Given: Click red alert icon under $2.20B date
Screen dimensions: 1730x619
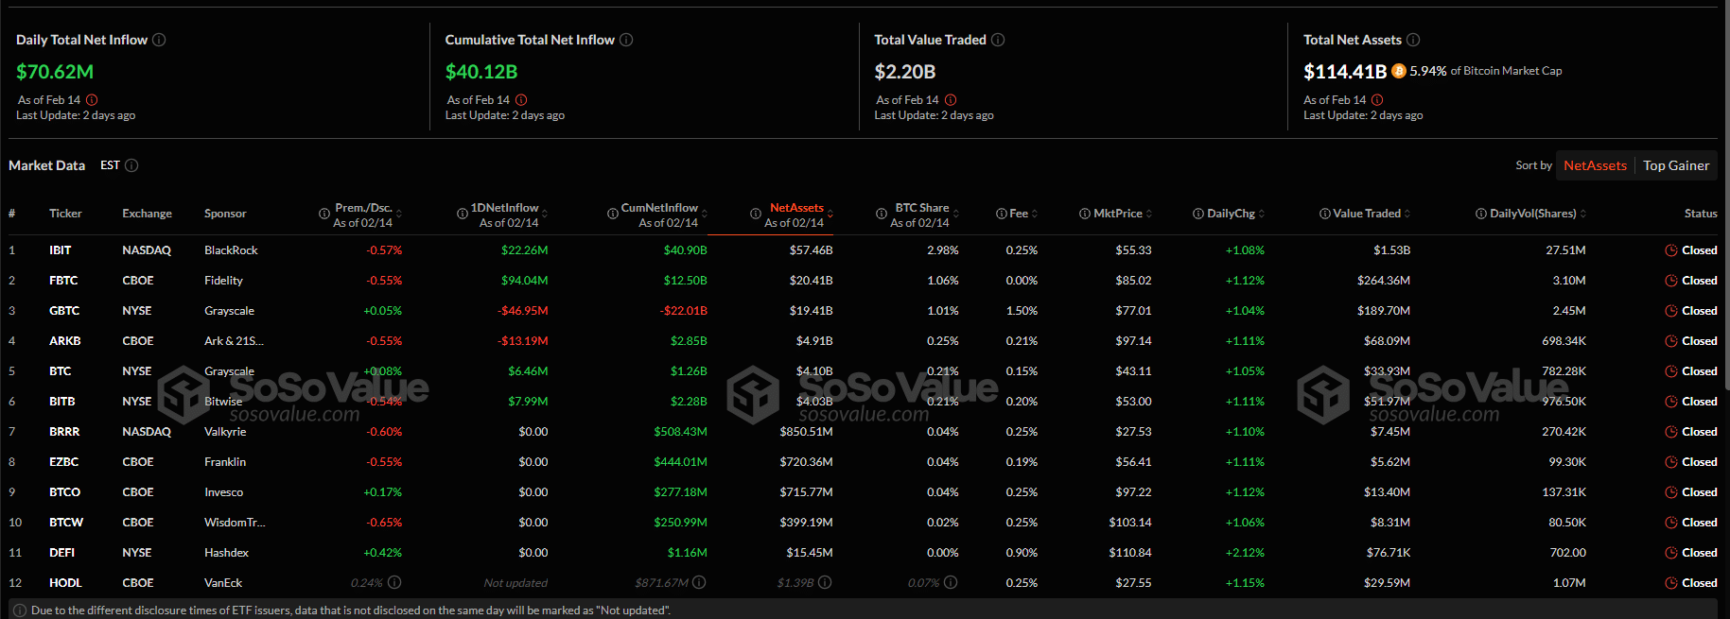Looking at the screenshot, I should pyautogui.click(x=951, y=99).
